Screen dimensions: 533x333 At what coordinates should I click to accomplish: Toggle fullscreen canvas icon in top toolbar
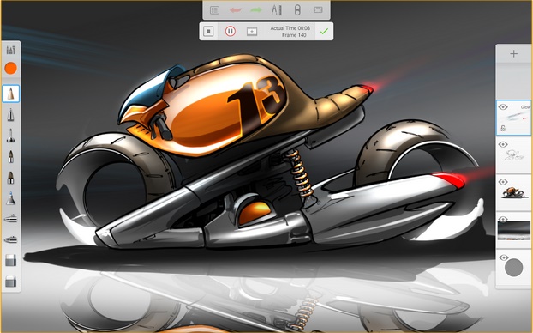pyautogui.click(x=318, y=10)
